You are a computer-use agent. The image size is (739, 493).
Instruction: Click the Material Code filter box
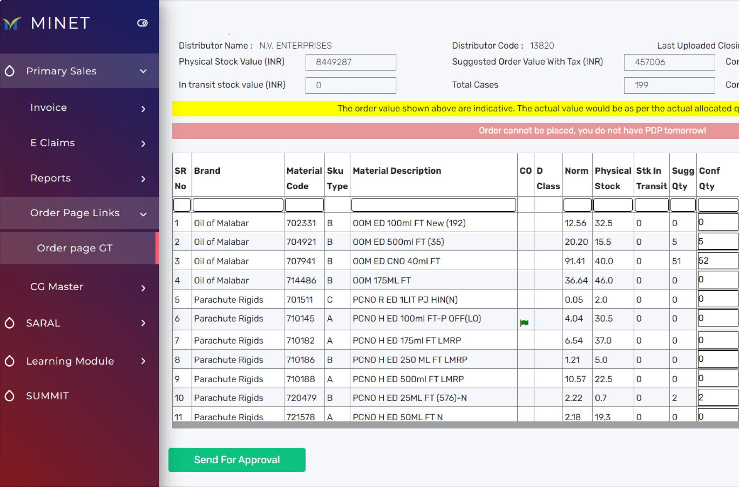click(x=304, y=205)
